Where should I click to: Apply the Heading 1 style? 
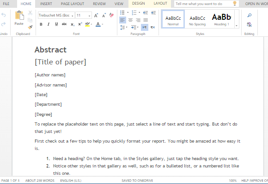tap(222, 19)
